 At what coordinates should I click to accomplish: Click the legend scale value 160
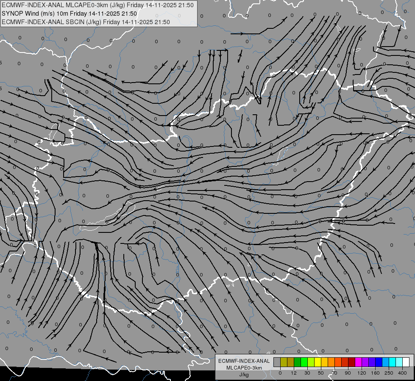pos(375,373)
